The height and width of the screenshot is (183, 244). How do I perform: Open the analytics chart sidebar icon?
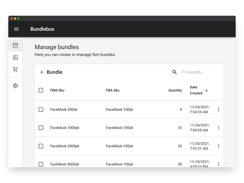[x=15, y=57]
